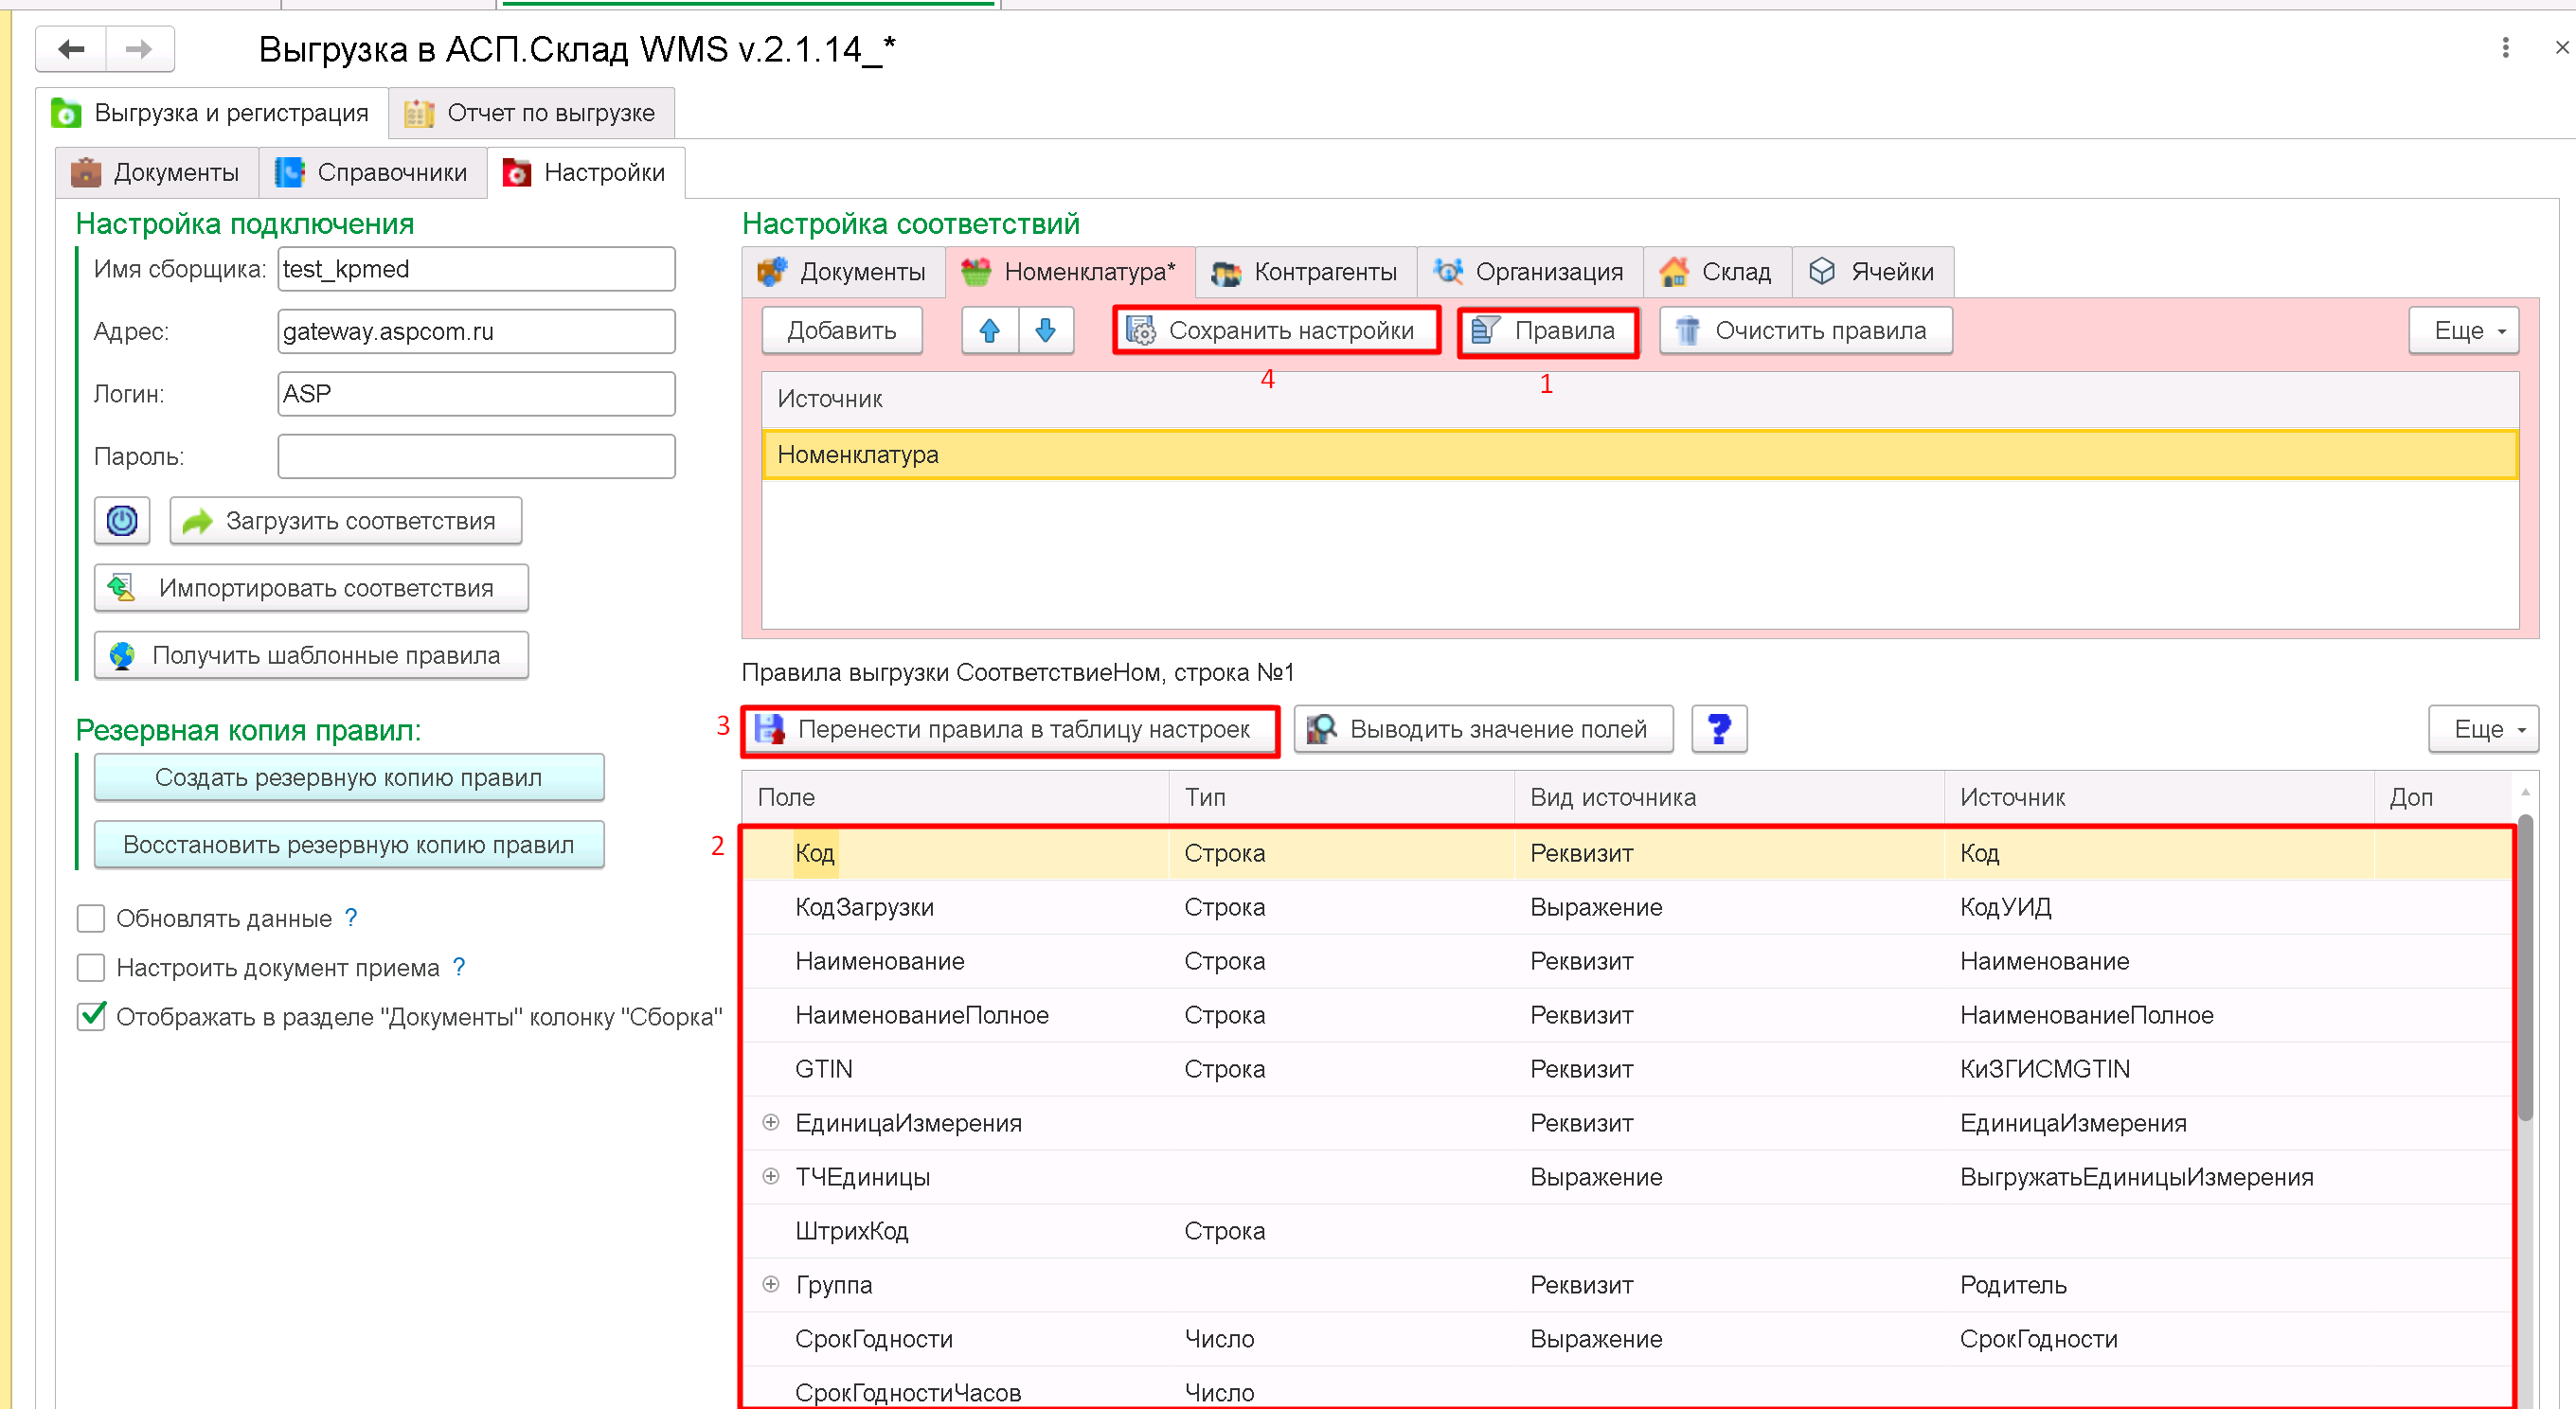
Task: Open Склад tab
Action: click(x=1717, y=271)
